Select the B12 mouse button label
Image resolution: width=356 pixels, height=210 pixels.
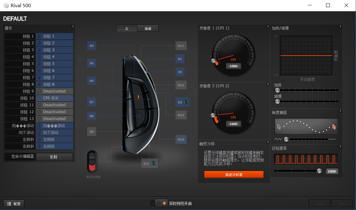(181, 85)
